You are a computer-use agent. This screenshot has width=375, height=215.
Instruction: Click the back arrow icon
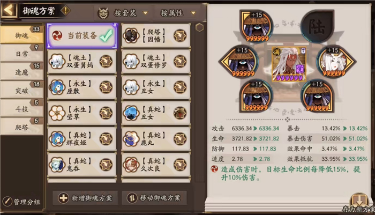9,10
